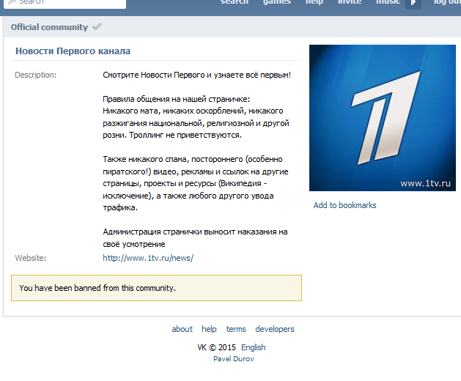This screenshot has height=381, width=461.
Task: Open the about footer link
Action: pyautogui.click(x=182, y=329)
